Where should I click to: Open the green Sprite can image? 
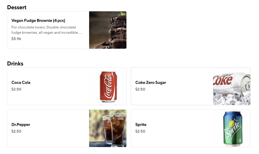coord(232,128)
